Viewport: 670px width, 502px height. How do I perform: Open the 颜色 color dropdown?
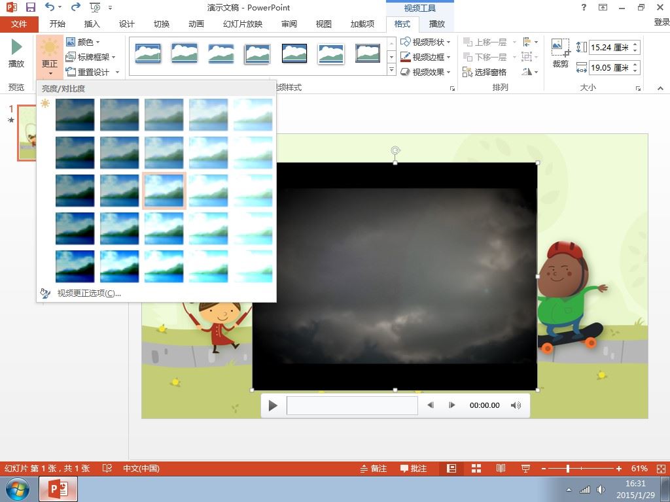click(x=83, y=42)
